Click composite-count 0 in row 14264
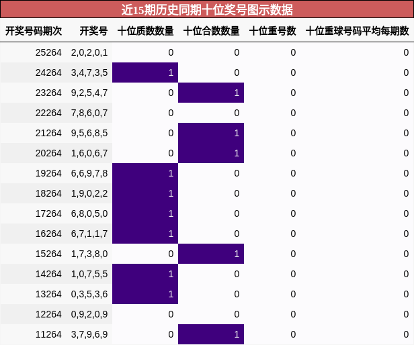The height and width of the screenshot is (345, 414). pyautogui.click(x=237, y=274)
